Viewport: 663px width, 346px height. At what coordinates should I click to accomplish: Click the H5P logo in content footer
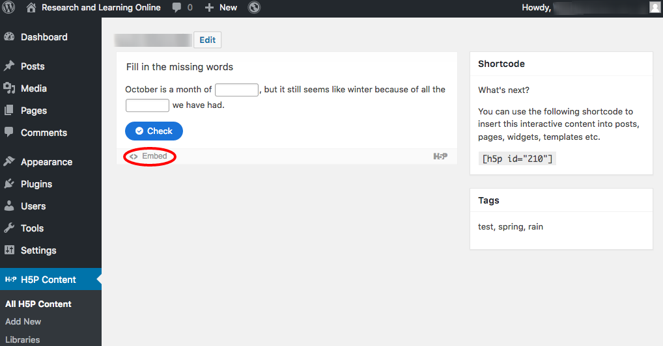pyautogui.click(x=440, y=156)
